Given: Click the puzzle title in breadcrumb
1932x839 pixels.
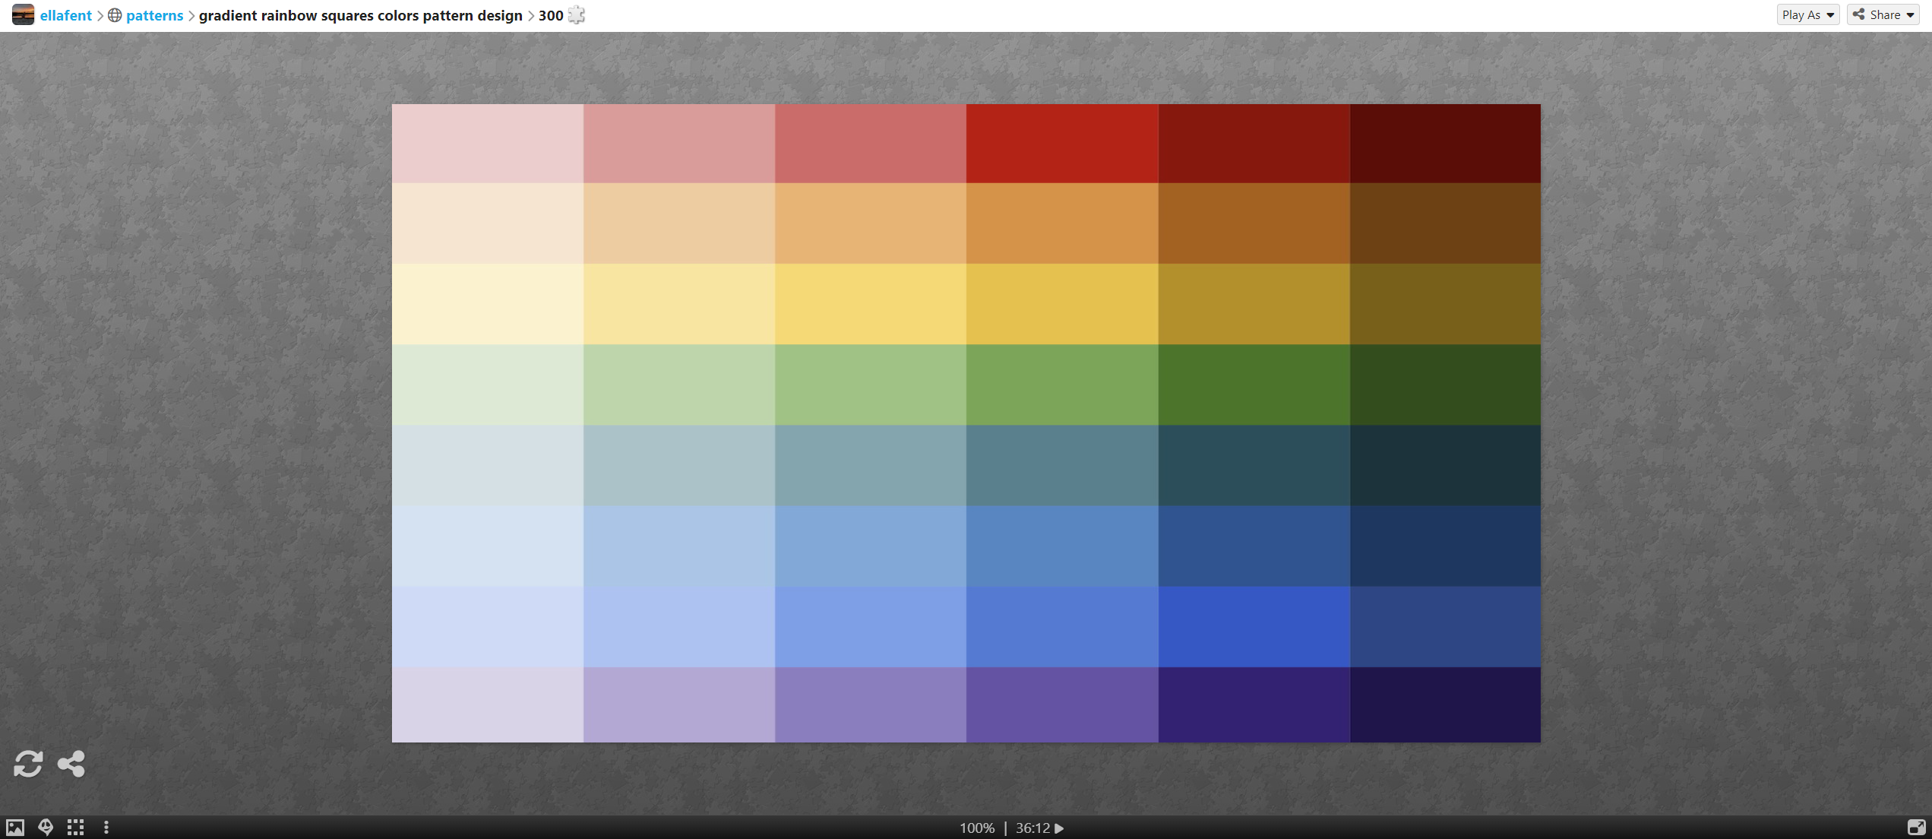Looking at the screenshot, I should coord(360,15).
